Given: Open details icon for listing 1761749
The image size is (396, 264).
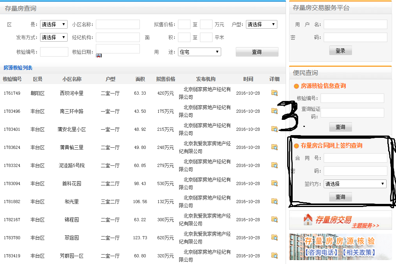Looking at the screenshot, I should point(275,93).
